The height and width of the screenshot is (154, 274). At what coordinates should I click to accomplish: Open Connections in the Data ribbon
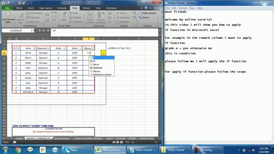pos(34,13)
